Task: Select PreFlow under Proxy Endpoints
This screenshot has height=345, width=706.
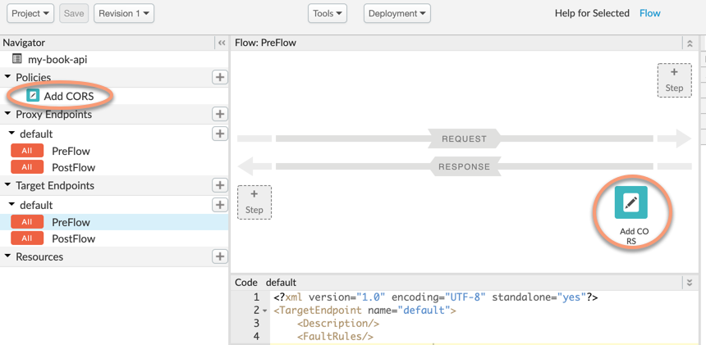Action: point(71,151)
